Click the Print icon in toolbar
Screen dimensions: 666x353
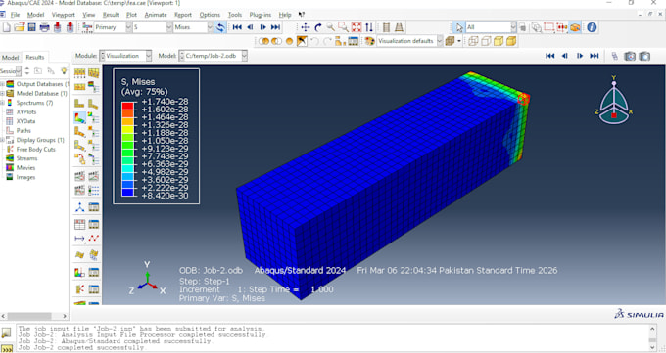(44, 27)
